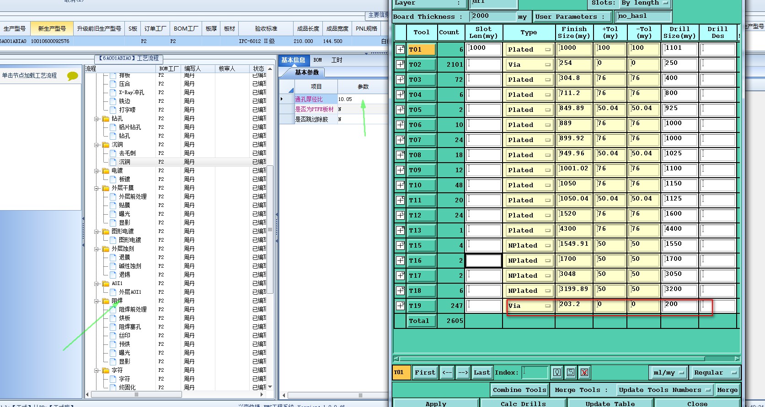
Task: Open the ml/my units dropdown
Action: point(669,373)
